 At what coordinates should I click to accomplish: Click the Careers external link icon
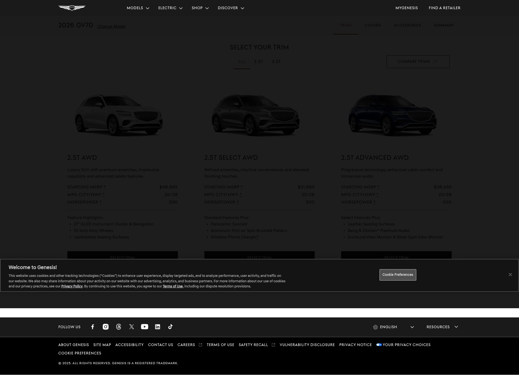pos(200,345)
